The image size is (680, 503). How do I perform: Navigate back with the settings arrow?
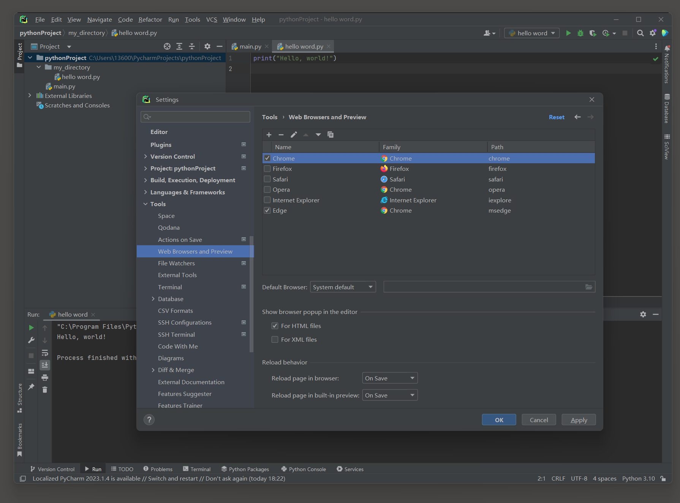point(577,117)
